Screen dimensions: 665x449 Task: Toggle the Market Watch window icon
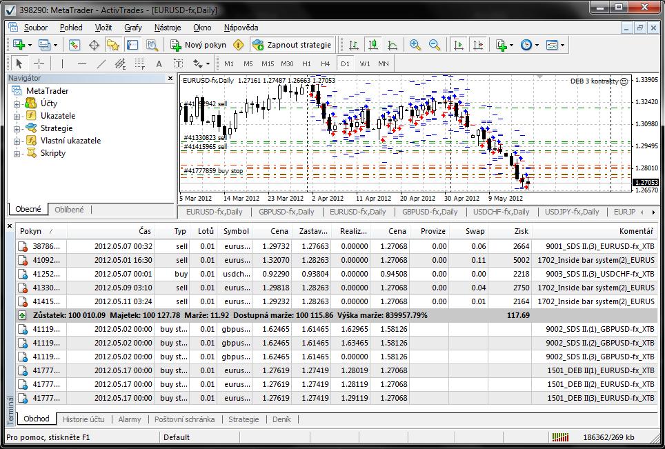(75, 45)
